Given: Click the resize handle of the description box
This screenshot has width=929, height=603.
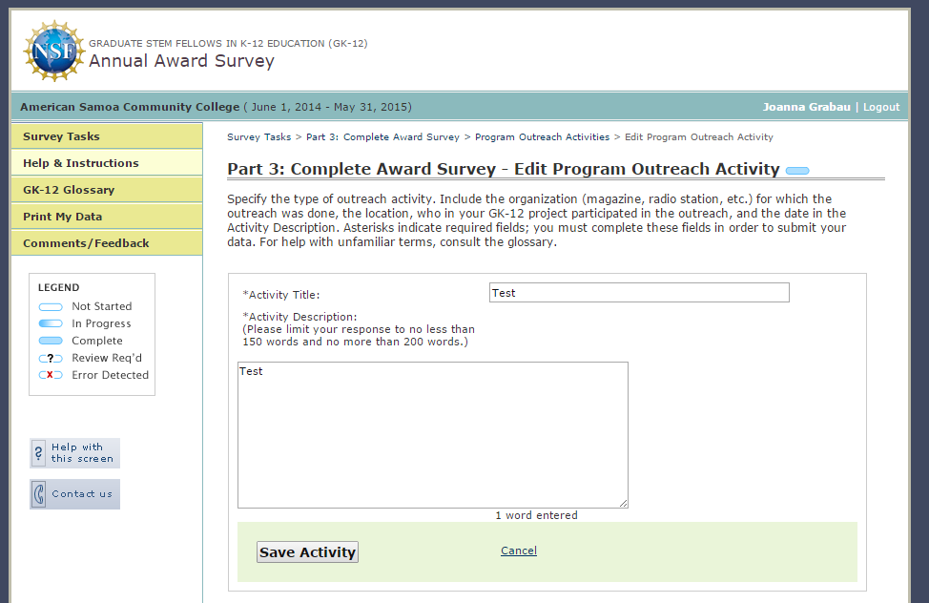Looking at the screenshot, I should coord(623,504).
